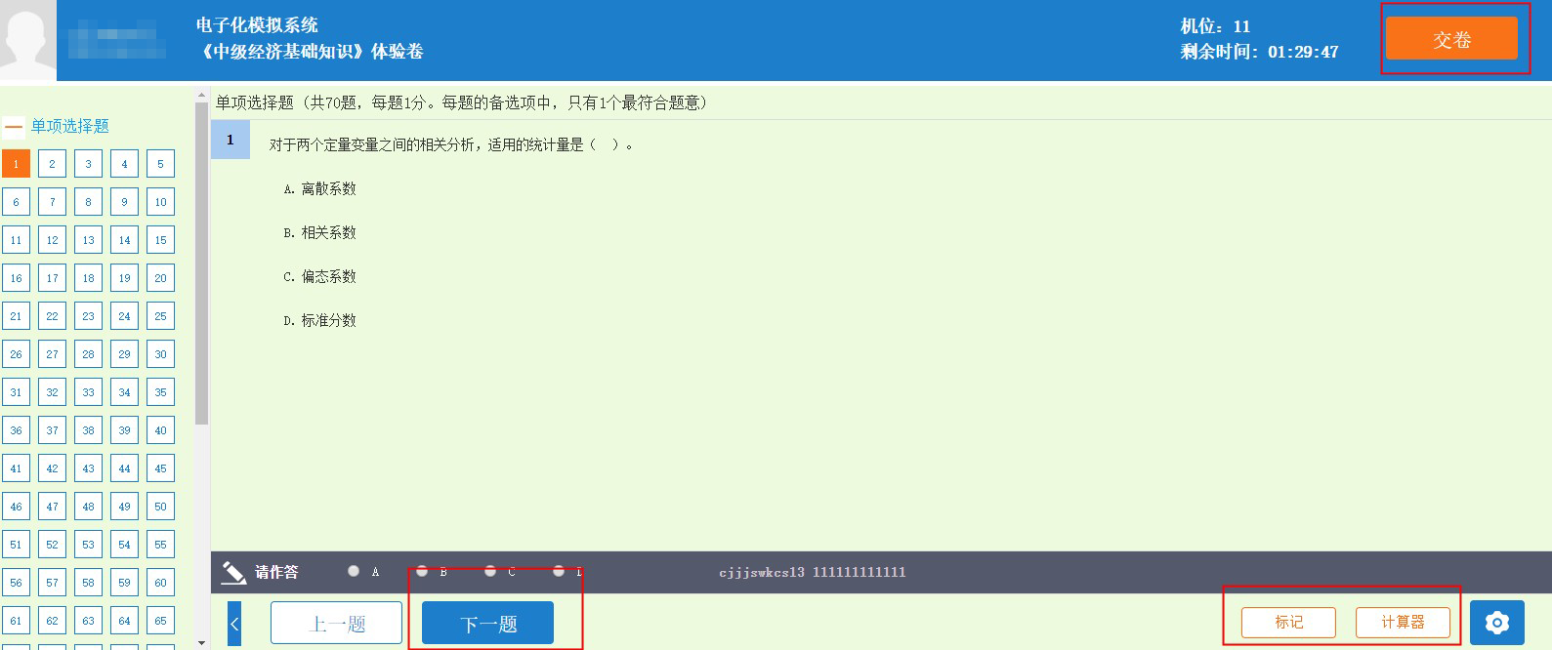Viewport: 1552px width, 650px height.
Task: Jump to question 45
Action: [160, 468]
